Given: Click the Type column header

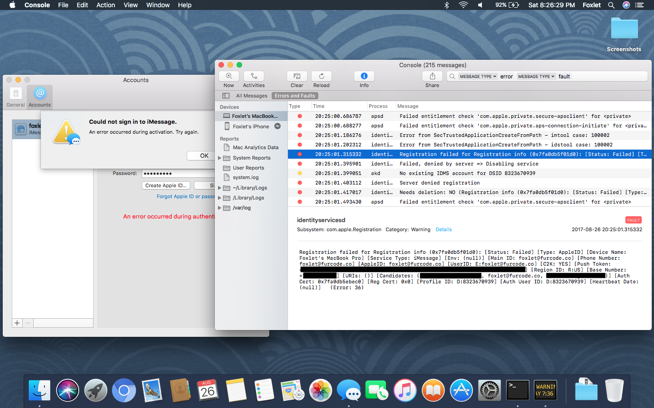Looking at the screenshot, I should [299, 106].
